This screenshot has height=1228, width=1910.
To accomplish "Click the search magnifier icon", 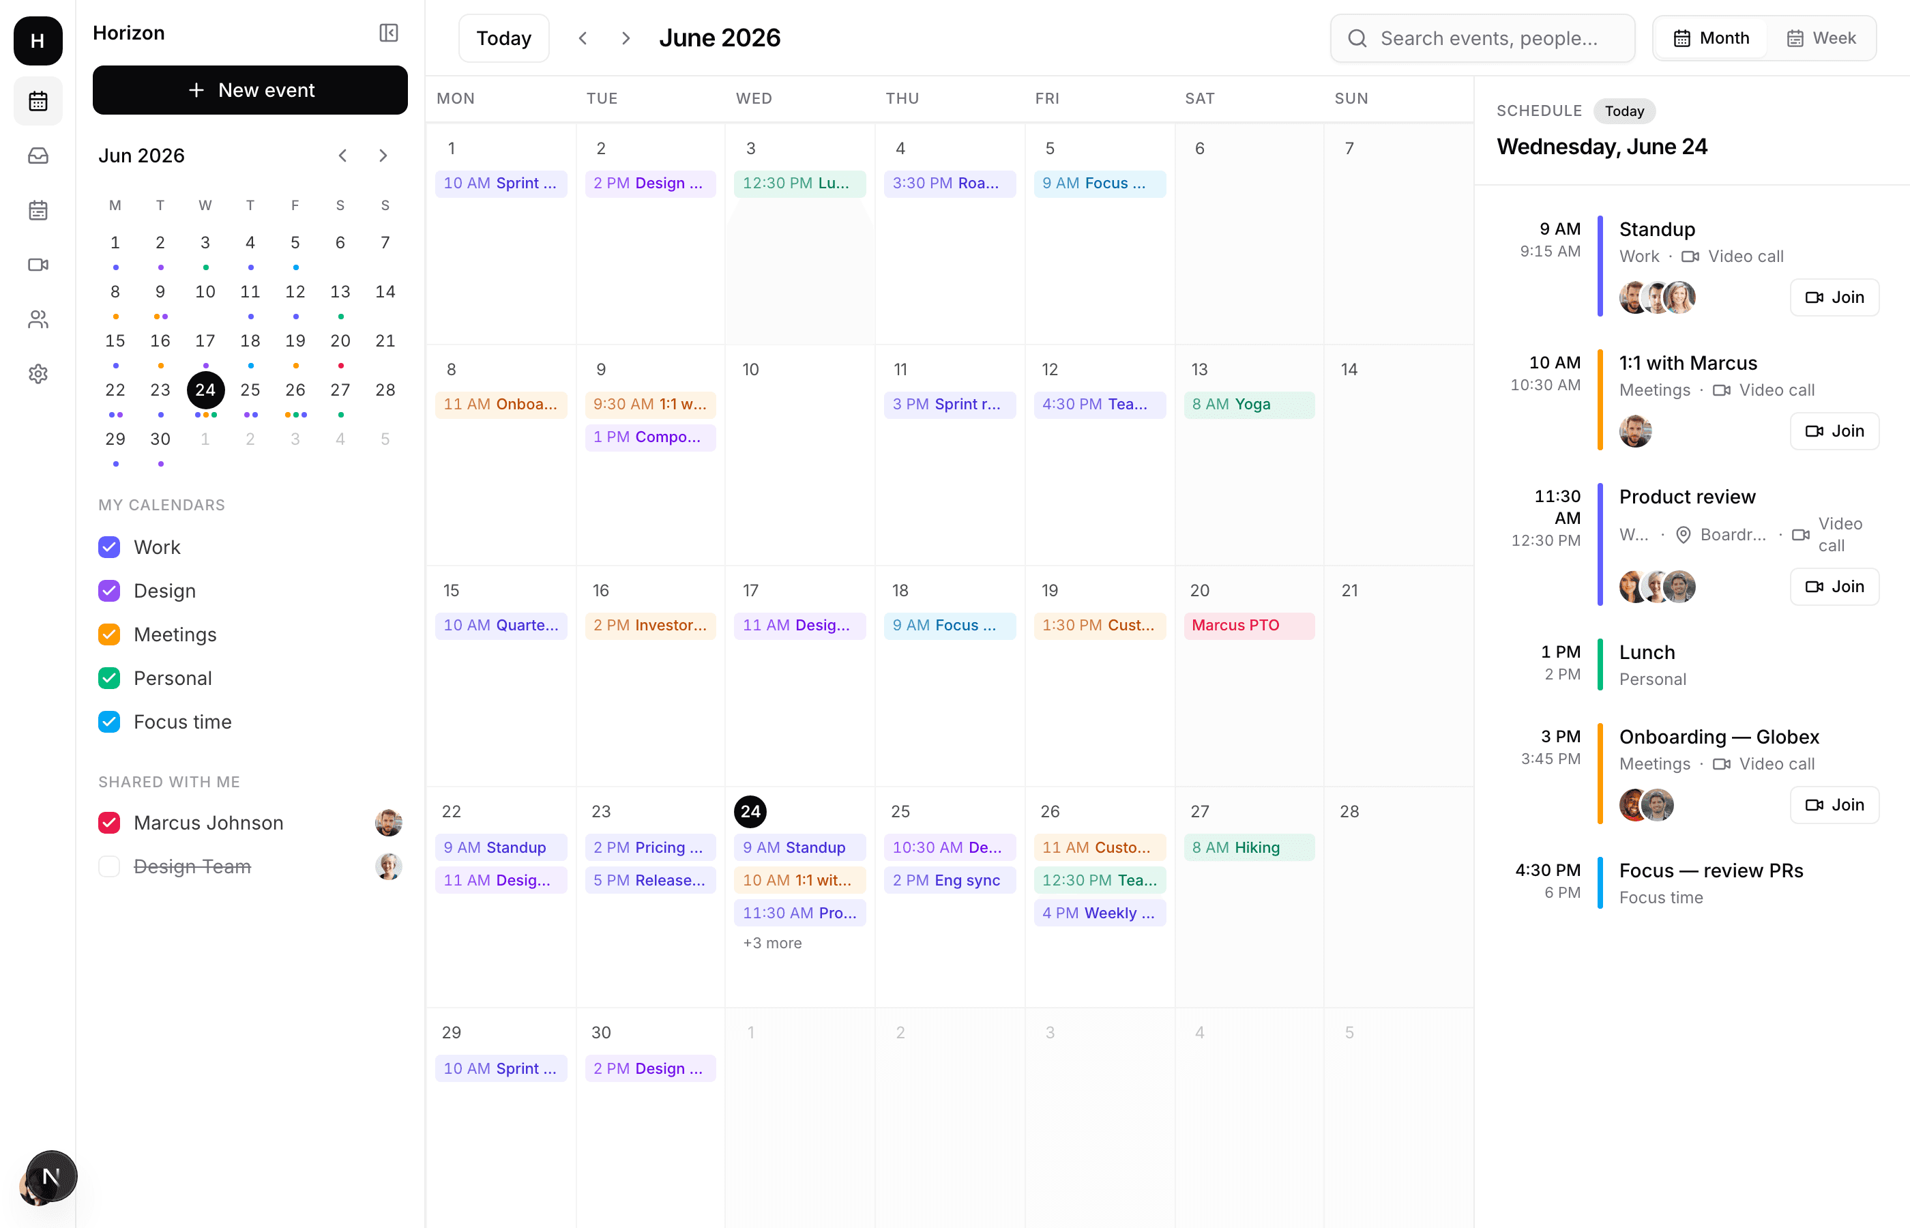I will coord(1357,38).
